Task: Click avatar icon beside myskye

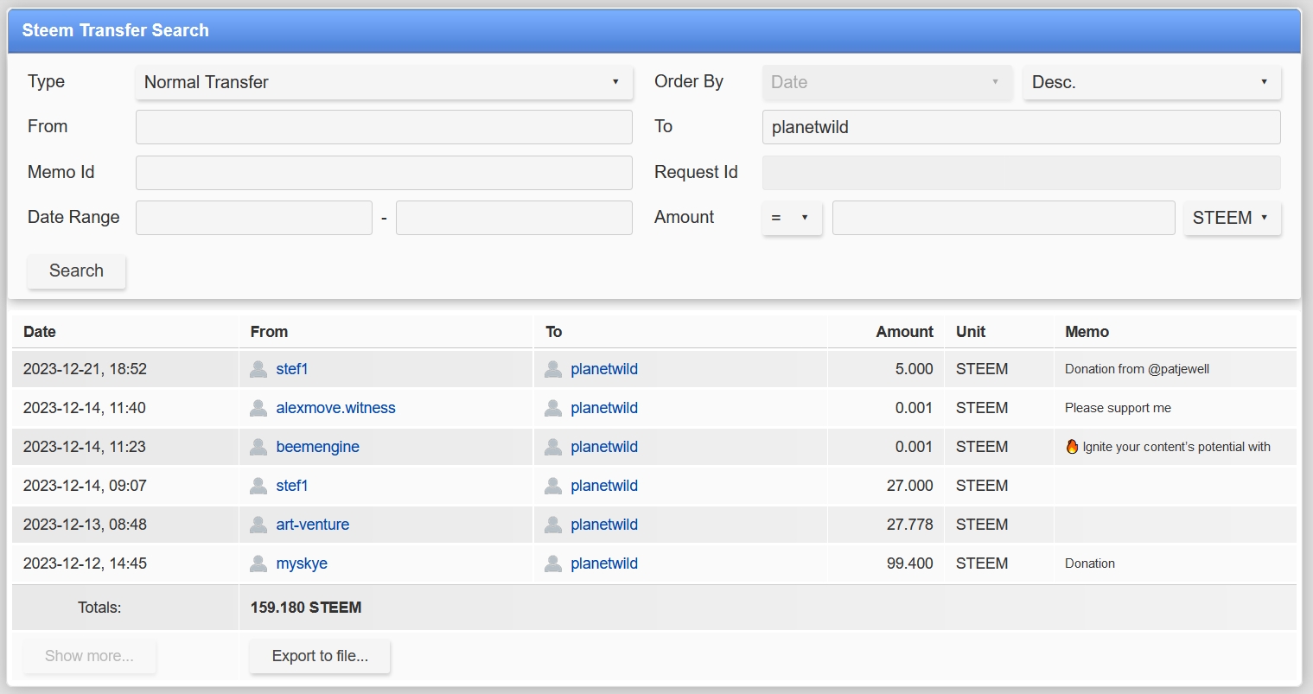Action: click(x=258, y=563)
